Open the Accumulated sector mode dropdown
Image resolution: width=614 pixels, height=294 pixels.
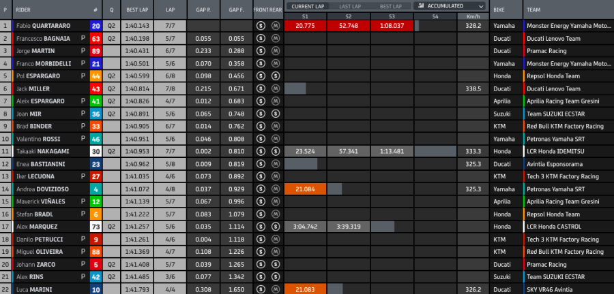coord(450,5)
